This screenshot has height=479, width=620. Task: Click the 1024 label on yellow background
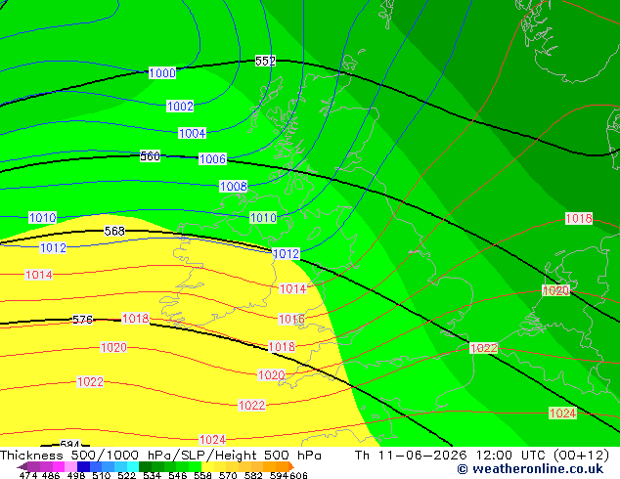(x=212, y=440)
